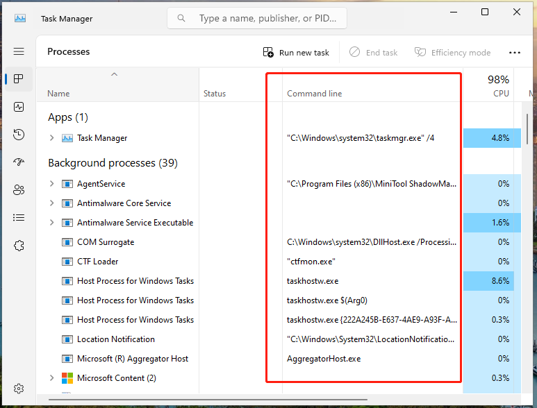Open the Startup apps sidebar icon

click(19, 162)
